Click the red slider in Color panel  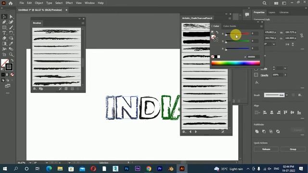[x=237, y=34]
